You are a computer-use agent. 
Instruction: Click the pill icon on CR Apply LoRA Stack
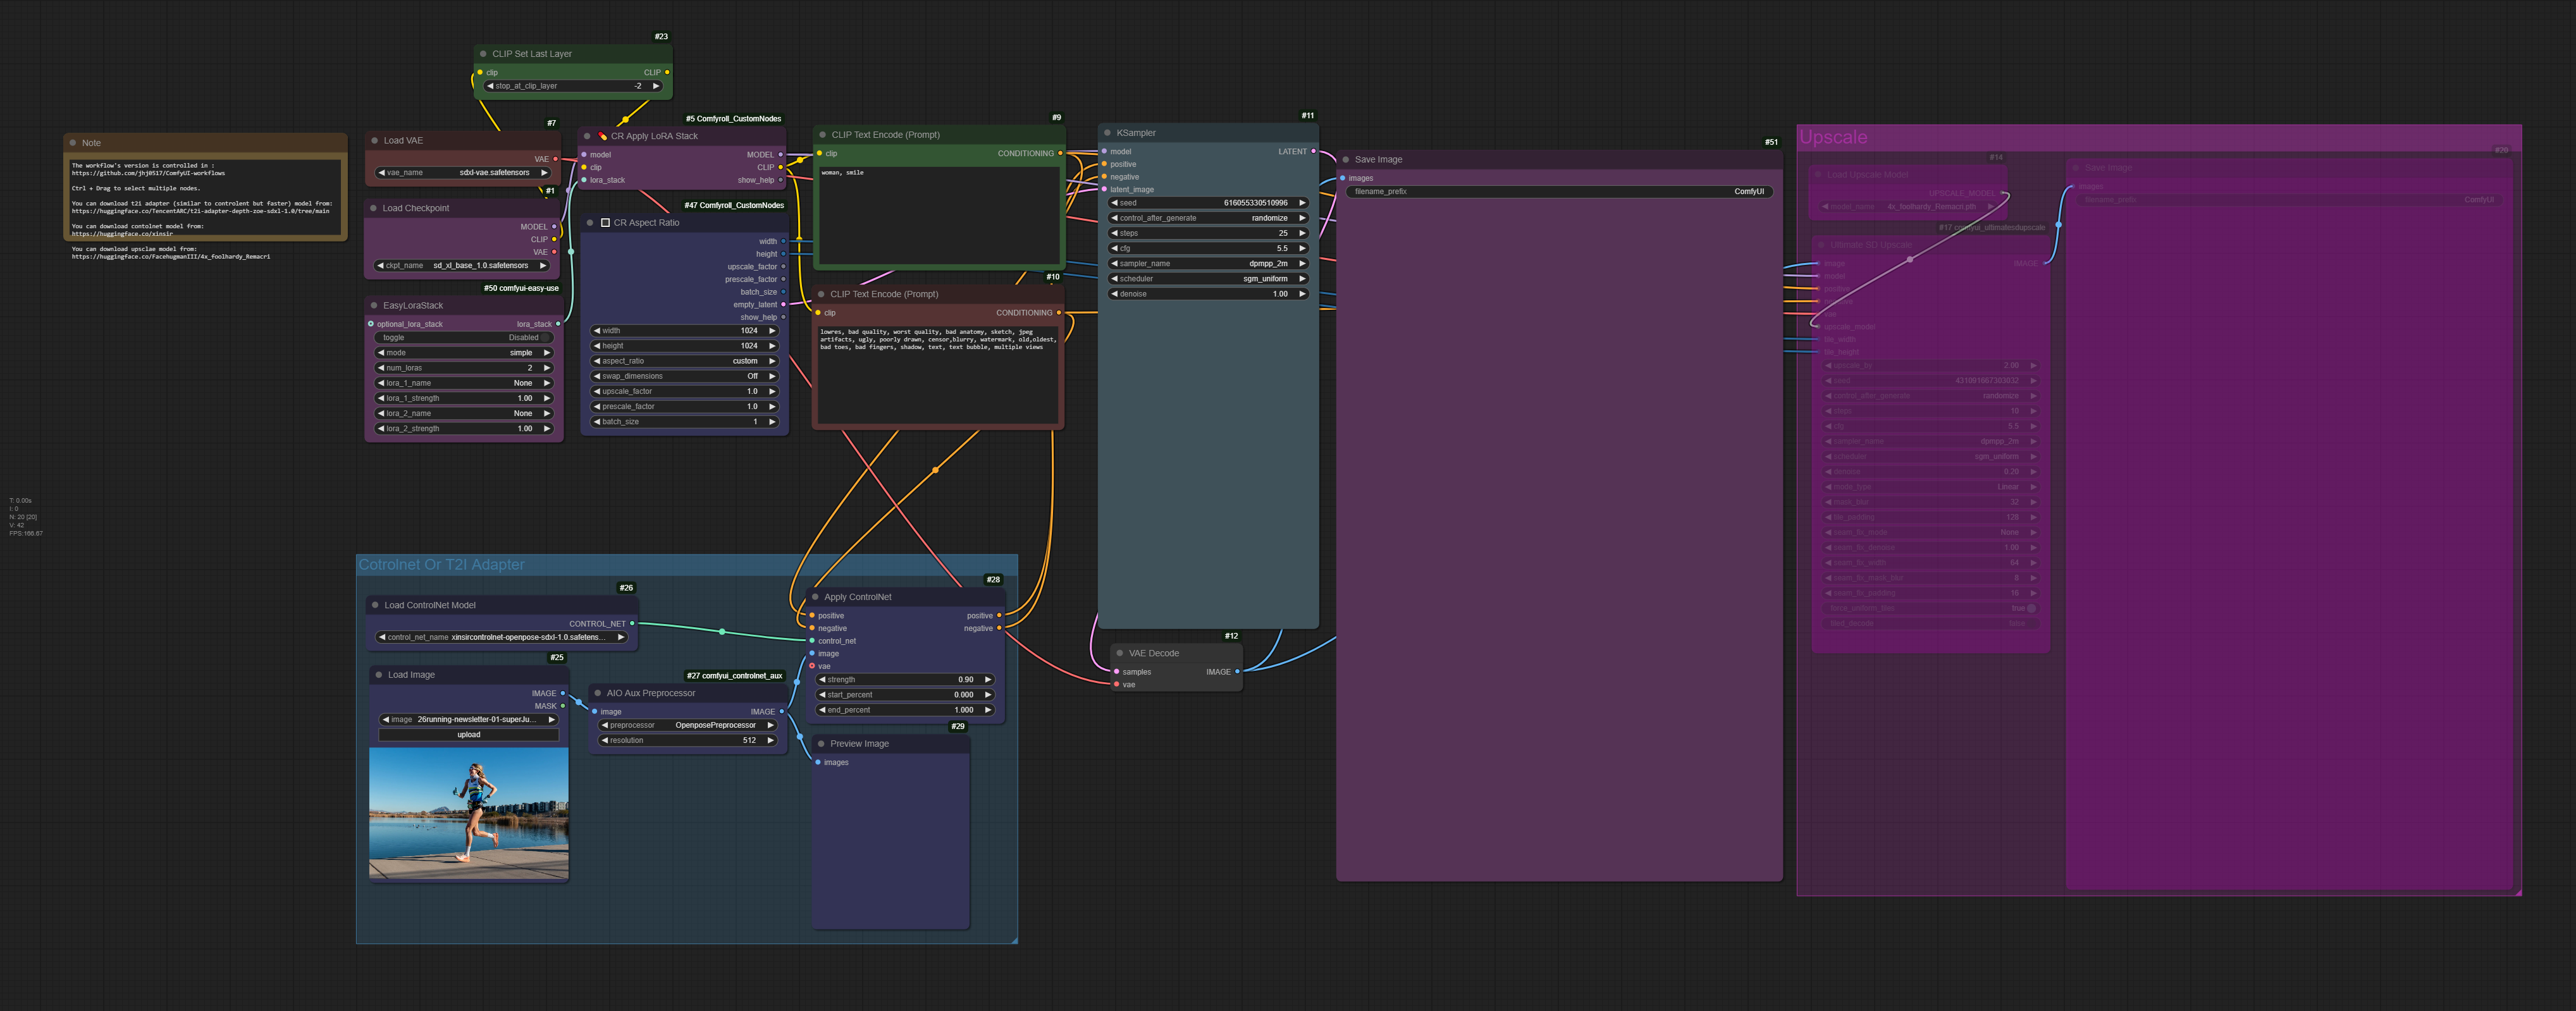tap(602, 136)
